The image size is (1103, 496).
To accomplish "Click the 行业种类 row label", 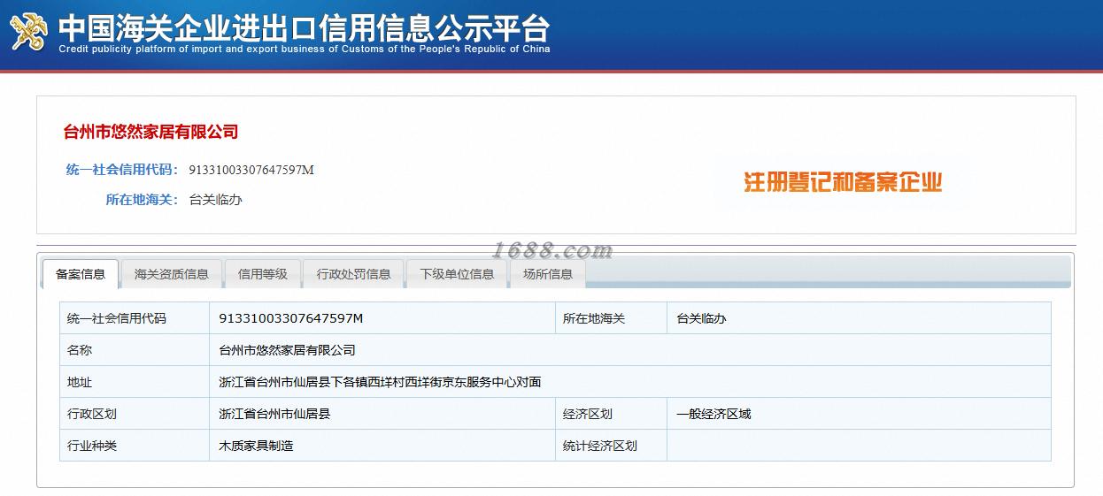I will (92, 446).
